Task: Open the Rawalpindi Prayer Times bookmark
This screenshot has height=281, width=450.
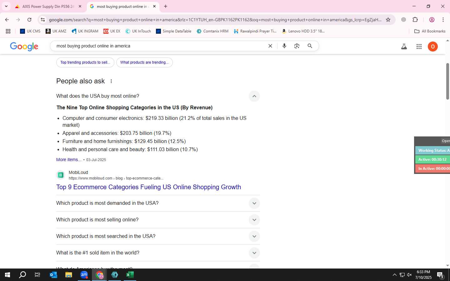Action: coord(255,31)
